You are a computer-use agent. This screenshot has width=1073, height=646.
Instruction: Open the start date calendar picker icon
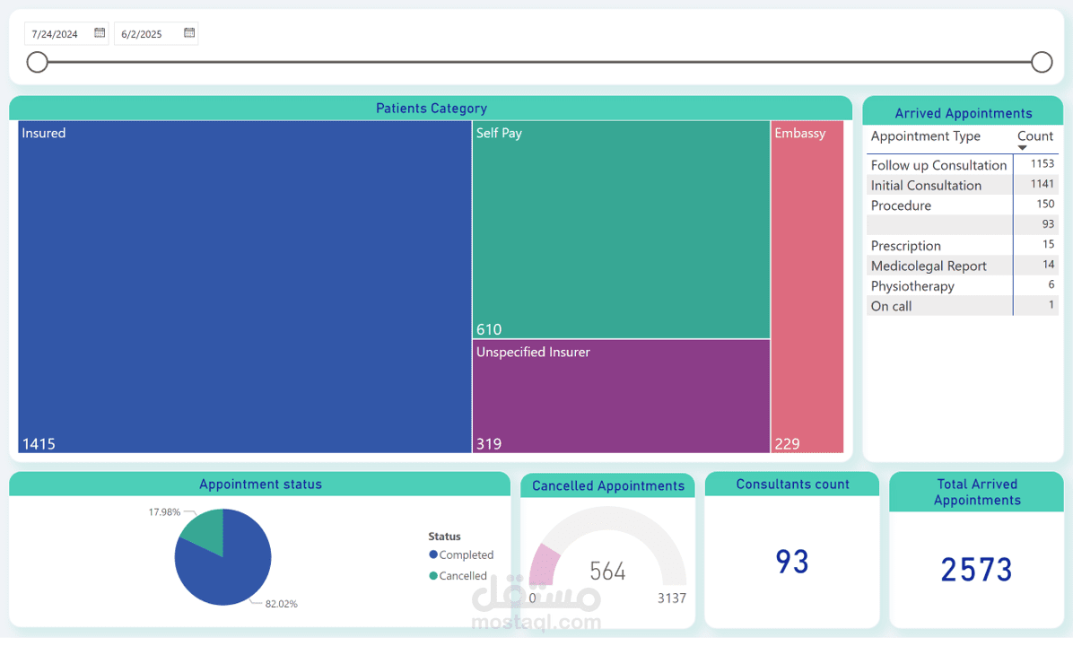coord(100,33)
